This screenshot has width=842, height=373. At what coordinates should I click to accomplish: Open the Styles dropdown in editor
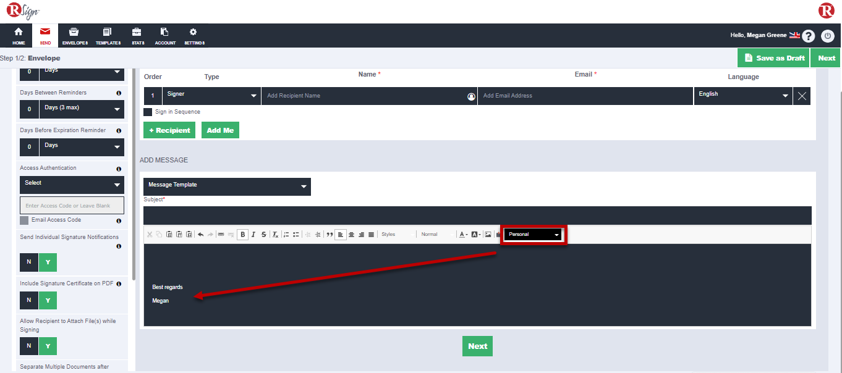pos(397,234)
